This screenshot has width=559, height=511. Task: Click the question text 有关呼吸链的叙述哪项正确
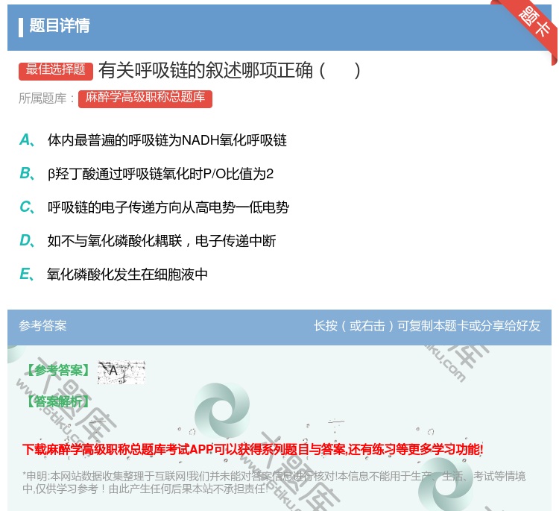click(x=230, y=71)
